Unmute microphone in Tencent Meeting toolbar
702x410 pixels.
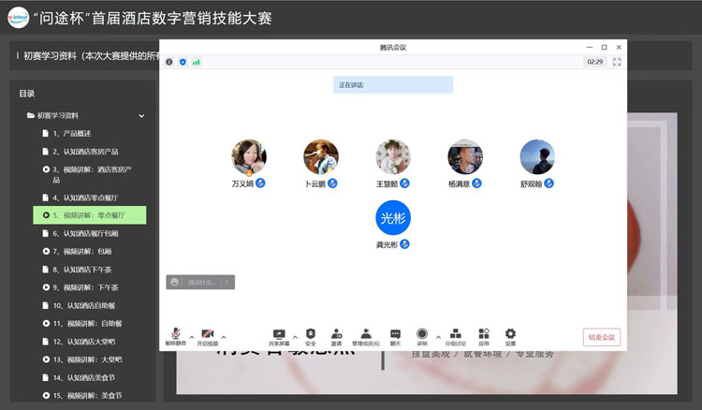(176, 337)
